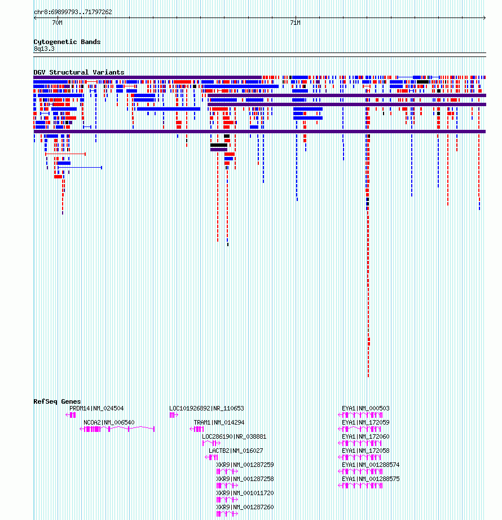Open the XKR9|NM_001287260 transcript label
This screenshot has height=520, width=502.
[245, 508]
